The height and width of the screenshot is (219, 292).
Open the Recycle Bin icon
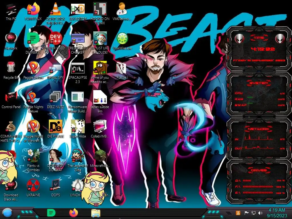(11, 67)
